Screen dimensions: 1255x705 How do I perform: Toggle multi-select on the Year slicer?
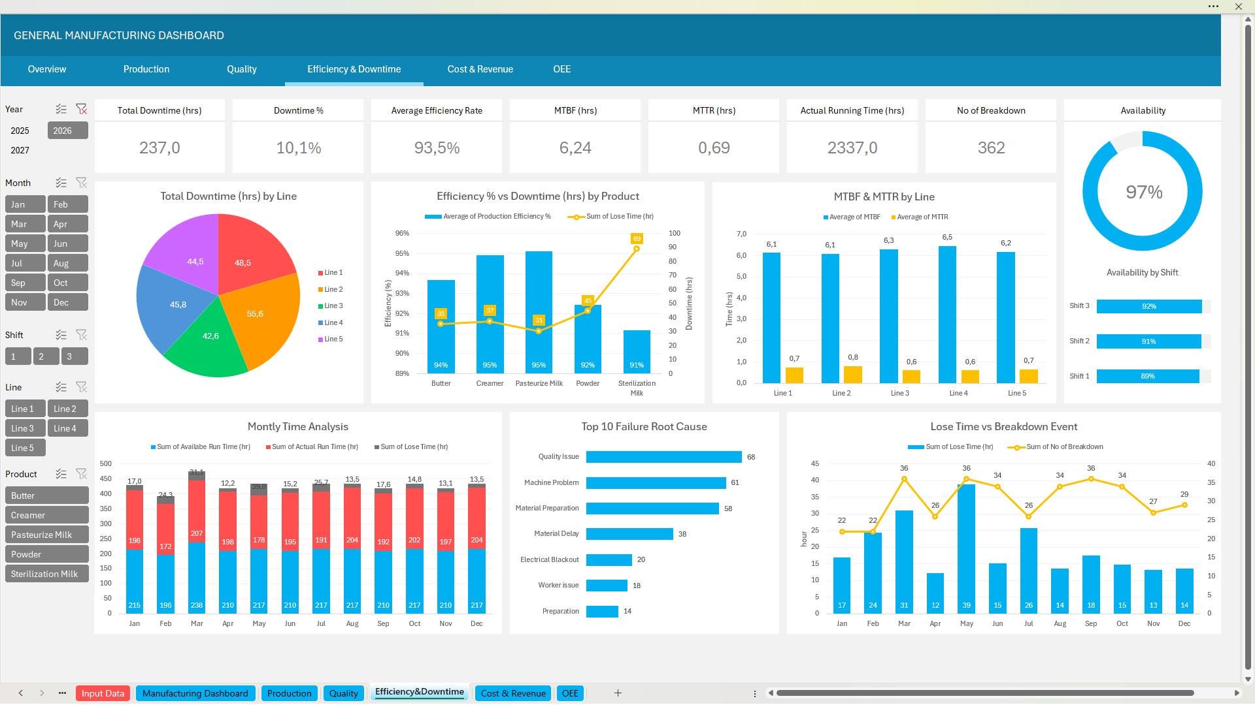click(x=61, y=109)
